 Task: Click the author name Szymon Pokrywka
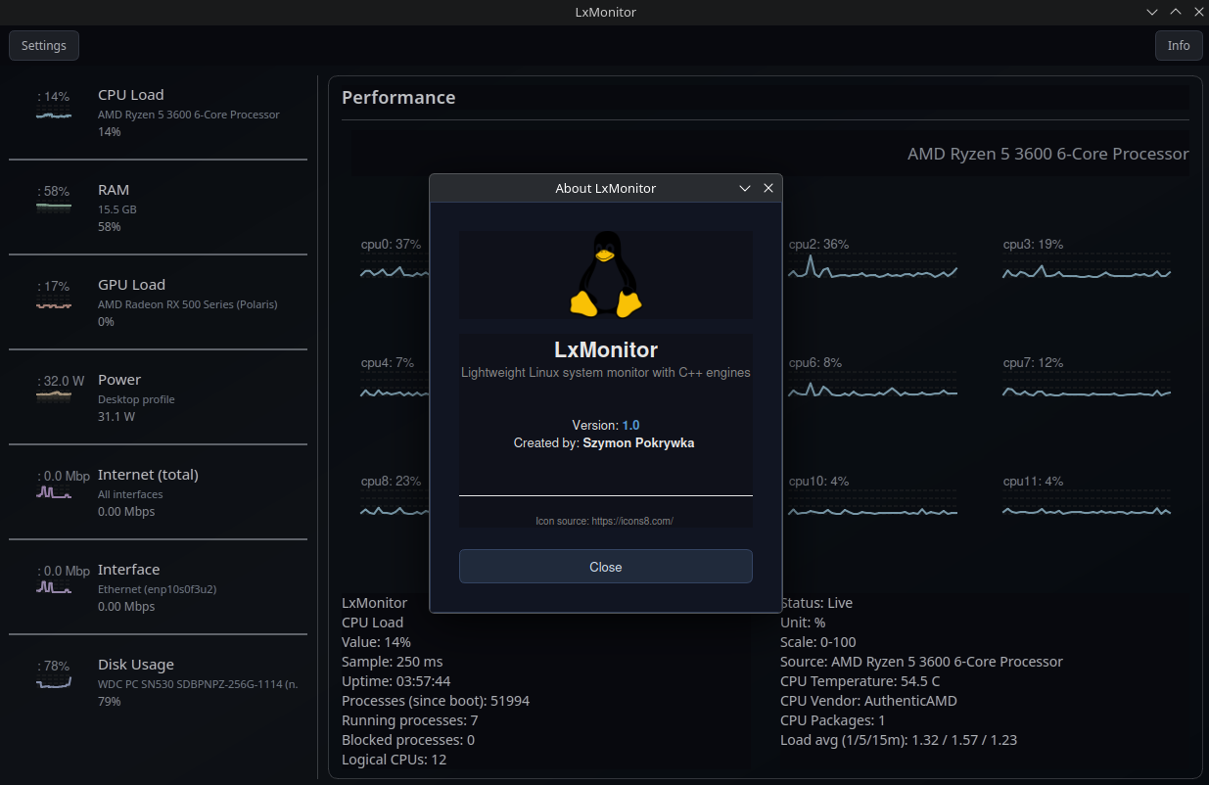tap(638, 443)
